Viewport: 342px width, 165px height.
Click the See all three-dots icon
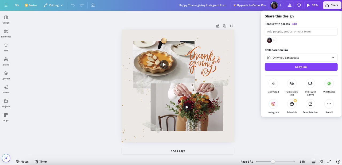tap(329, 104)
